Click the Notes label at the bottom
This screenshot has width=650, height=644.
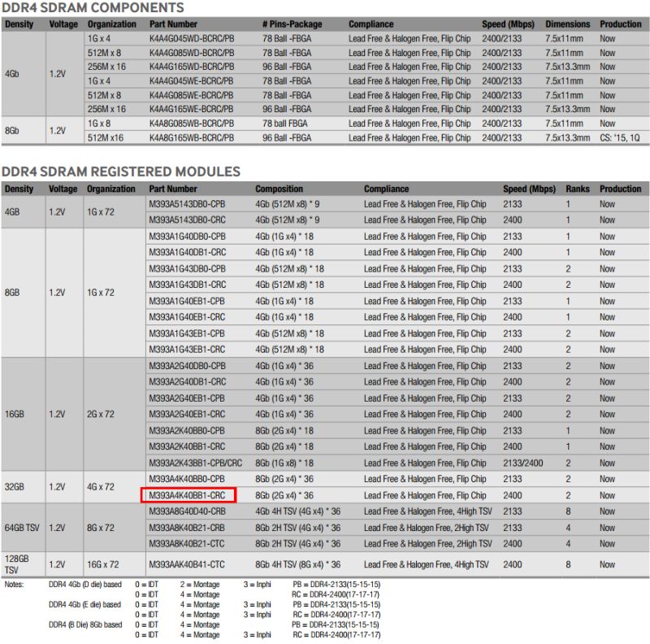(14, 582)
